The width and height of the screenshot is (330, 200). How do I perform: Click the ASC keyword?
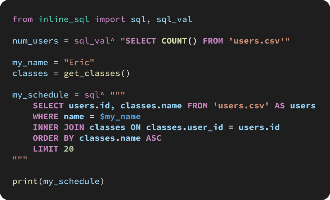(x=153, y=138)
